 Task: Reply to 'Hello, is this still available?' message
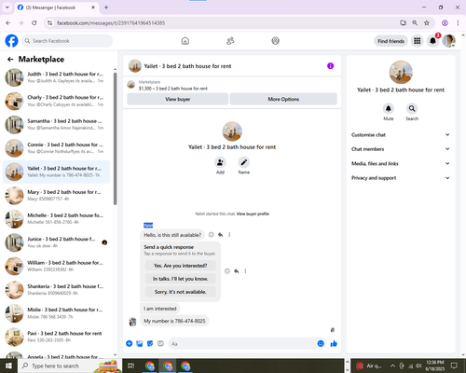click(x=220, y=235)
